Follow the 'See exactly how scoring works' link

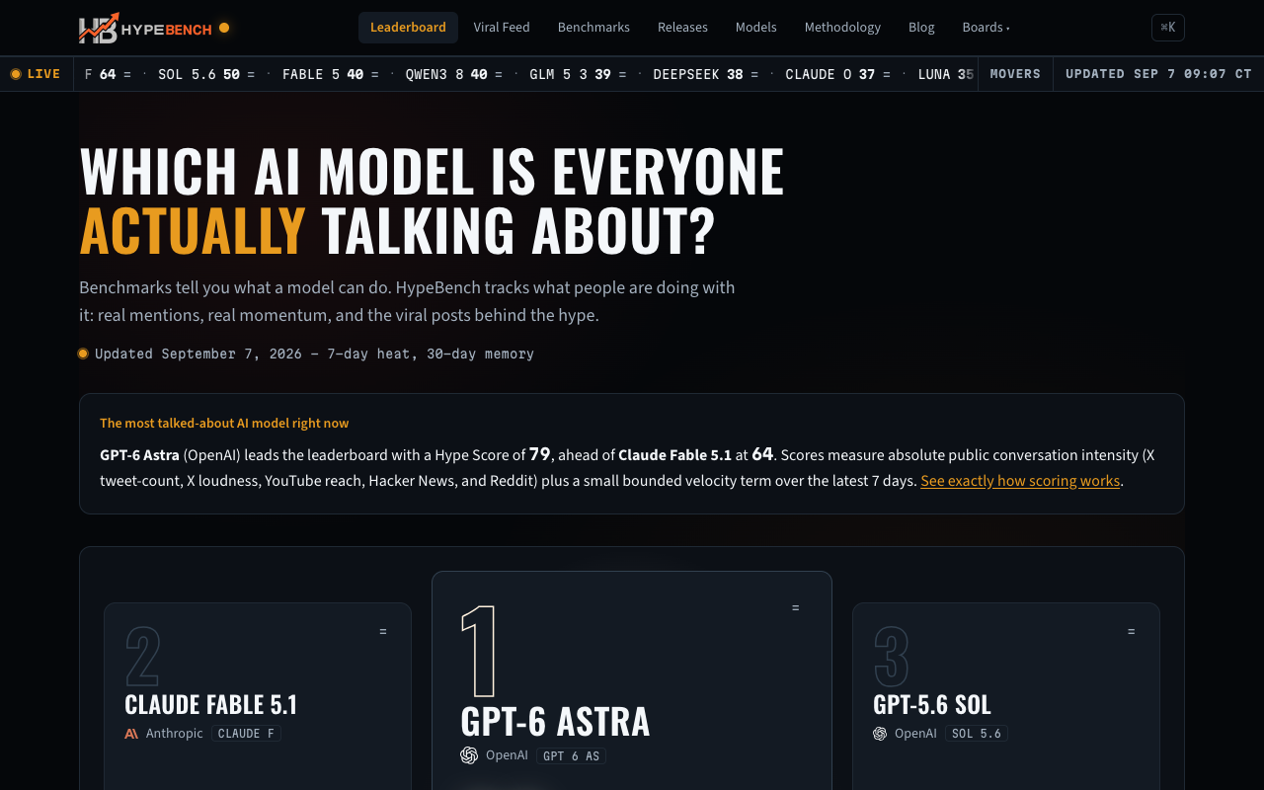click(x=1020, y=481)
